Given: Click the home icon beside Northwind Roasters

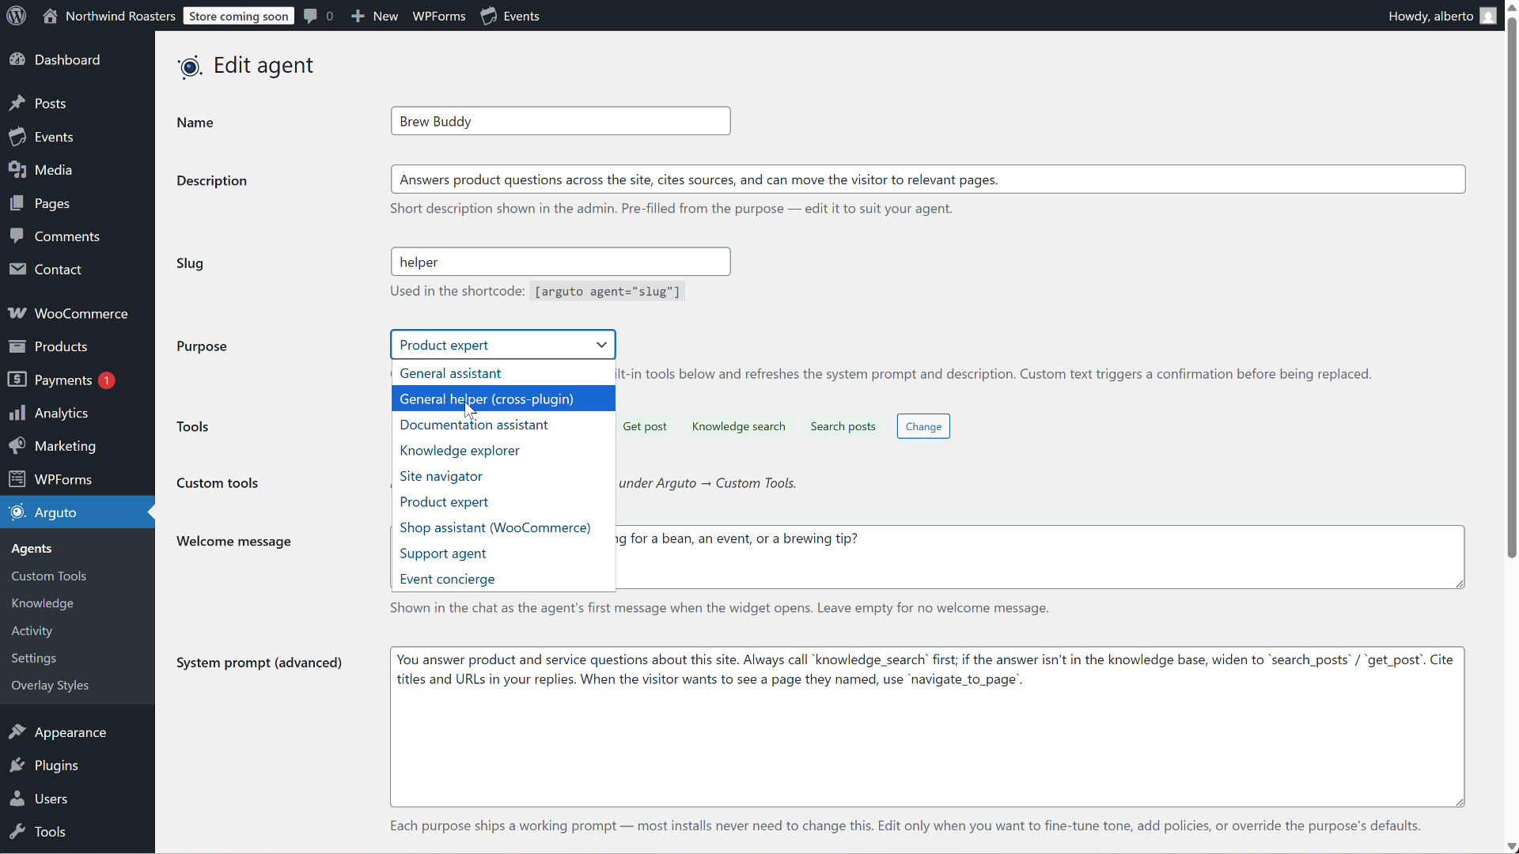Looking at the screenshot, I should [50, 16].
